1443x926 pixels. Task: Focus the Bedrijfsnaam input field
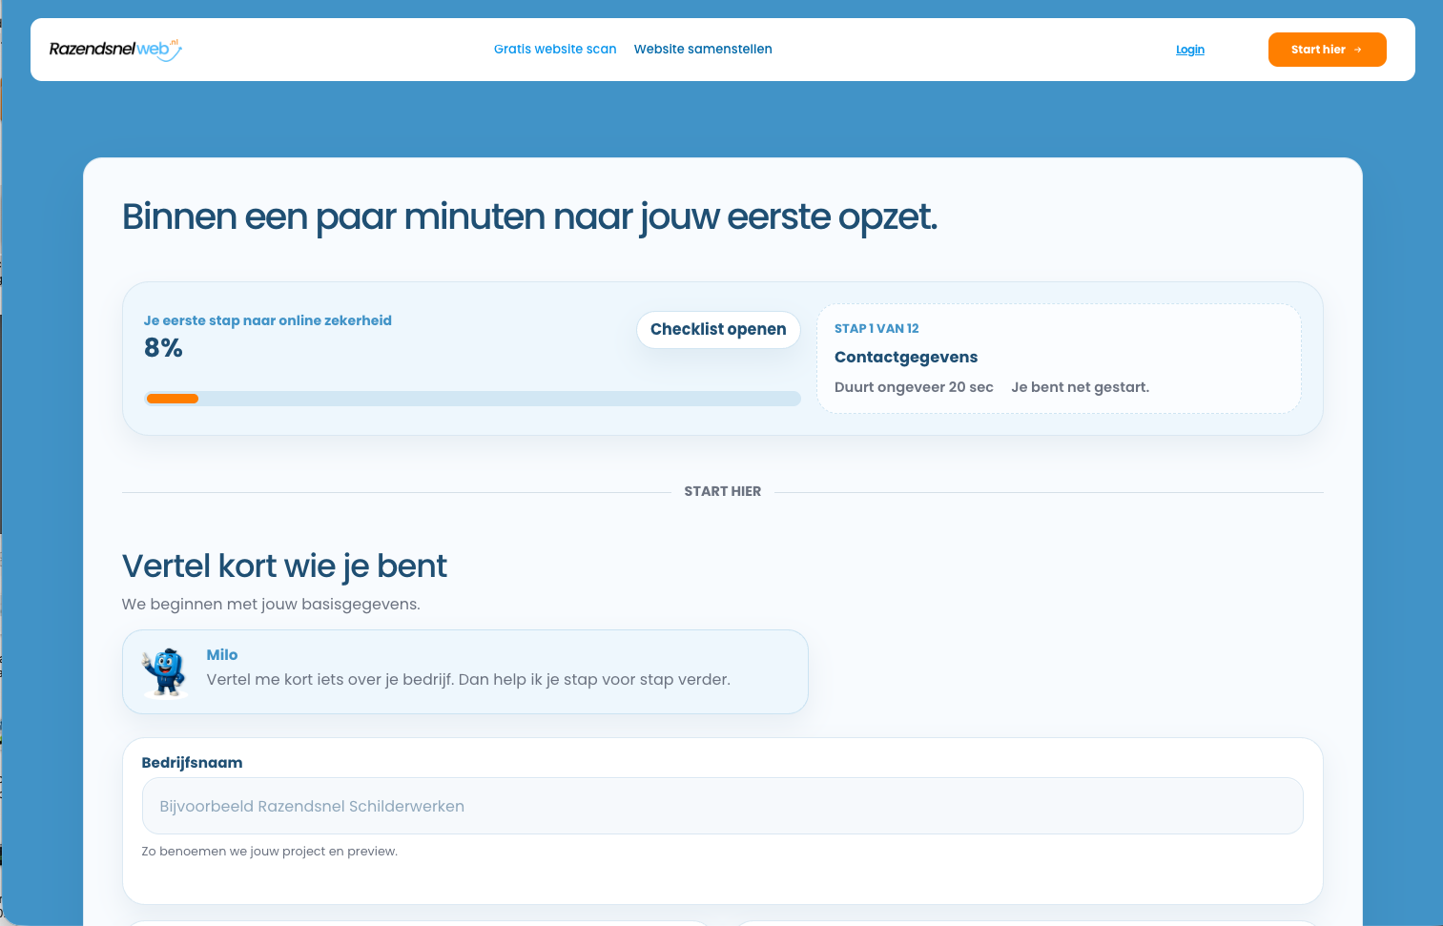(722, 806)
